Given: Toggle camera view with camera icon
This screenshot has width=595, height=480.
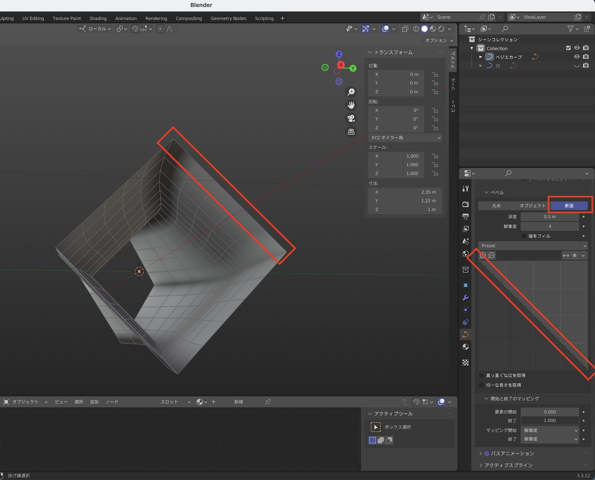Looking at the screenshot, I should (x=351, y=118).
